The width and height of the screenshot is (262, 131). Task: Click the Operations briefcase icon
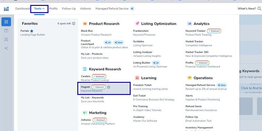click(190, 78)
